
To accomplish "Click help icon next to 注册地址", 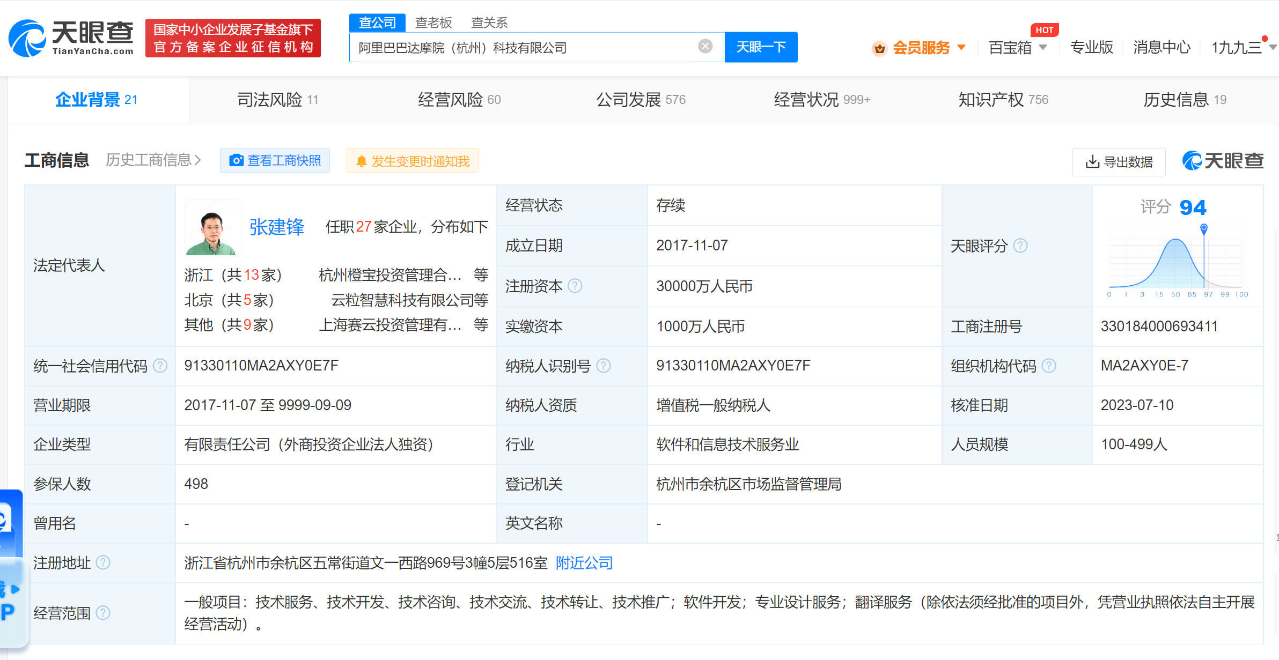I will coord(103,562).
